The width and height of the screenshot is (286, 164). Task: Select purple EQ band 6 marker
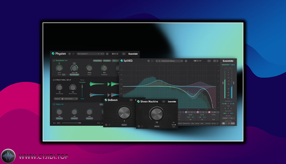(x=198, y=112)
